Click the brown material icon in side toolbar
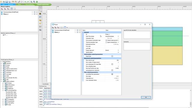Viewport: 192px width, 108px height. click(x=40, y=14)
